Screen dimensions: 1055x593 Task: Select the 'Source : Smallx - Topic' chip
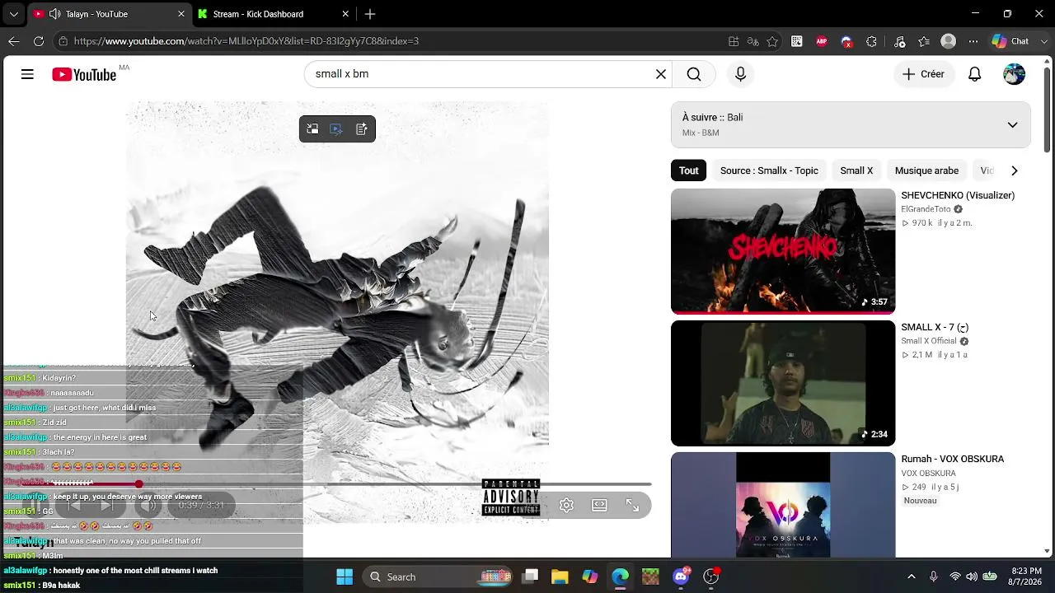click(x=769, y=170)
